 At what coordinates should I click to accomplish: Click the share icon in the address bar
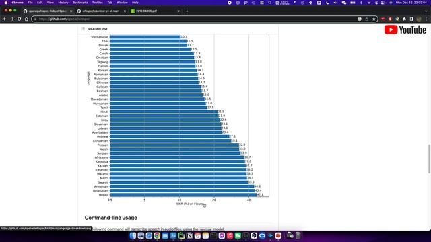pyautogui.click(x=366, y=19)
